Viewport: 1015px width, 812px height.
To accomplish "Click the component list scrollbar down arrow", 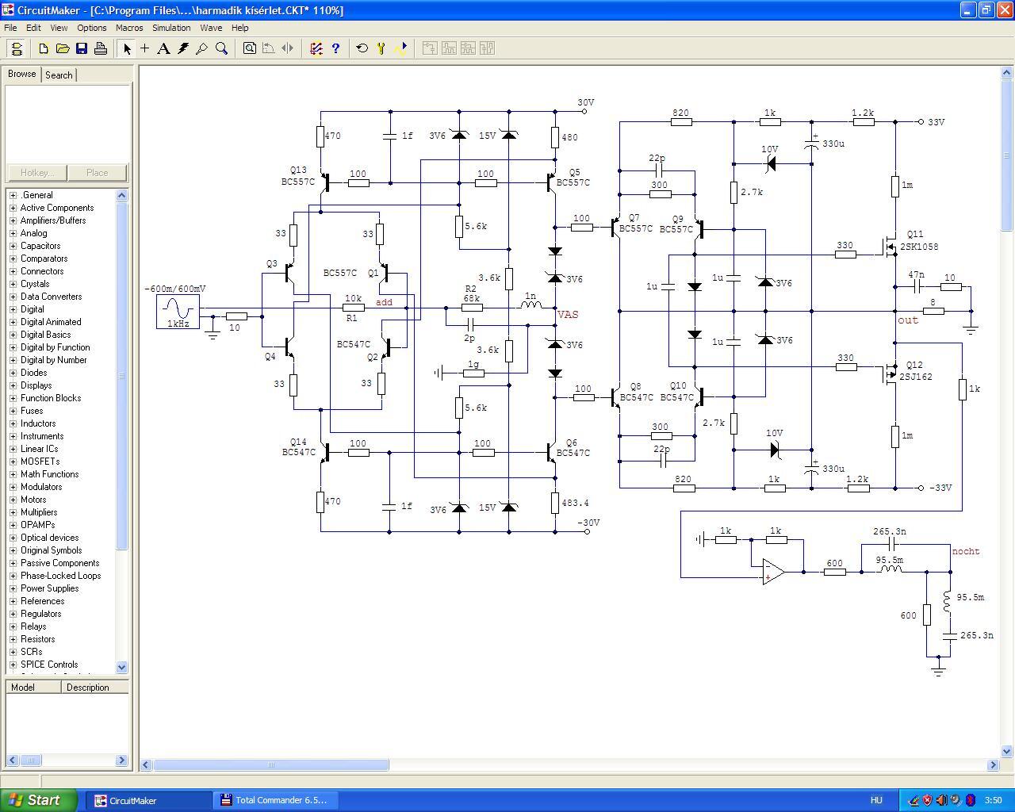I will (x=122, y=667).
